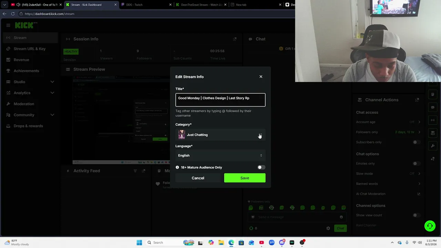Open the emoji picker in chat input

coord(341,217)
